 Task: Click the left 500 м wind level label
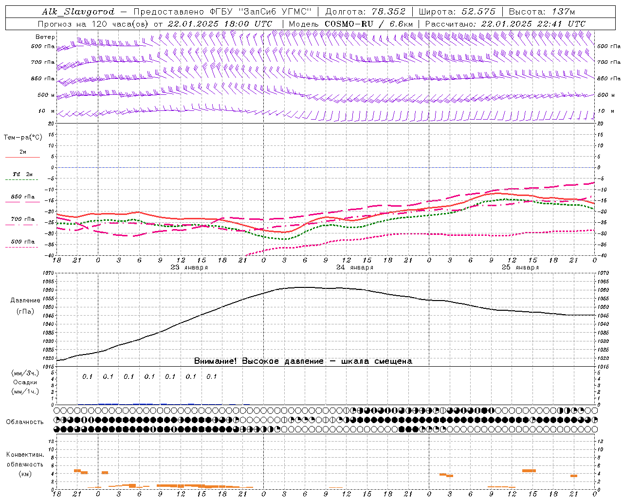pyautogui.click(x=46, y=95)
